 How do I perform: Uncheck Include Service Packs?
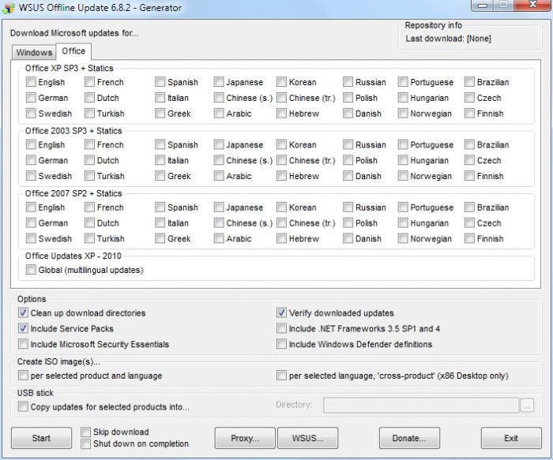pyautogui.click(x=23, y=328)
